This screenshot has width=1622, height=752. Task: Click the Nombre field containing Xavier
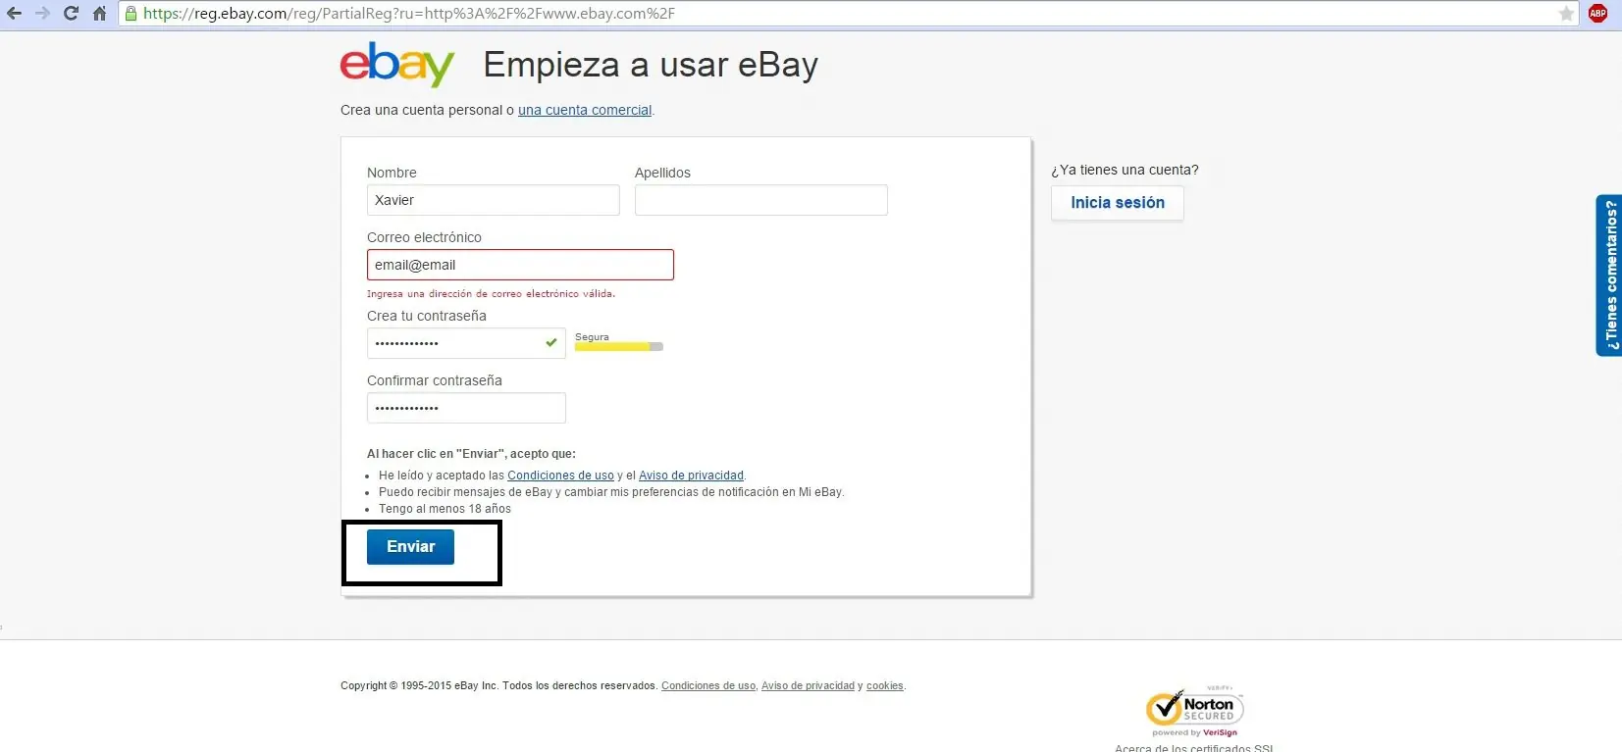coord(494,200)
